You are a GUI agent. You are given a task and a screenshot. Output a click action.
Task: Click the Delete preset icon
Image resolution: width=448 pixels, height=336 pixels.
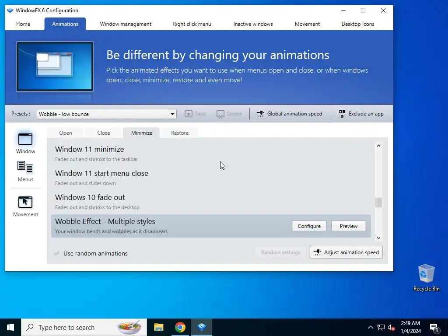[220, 114]
